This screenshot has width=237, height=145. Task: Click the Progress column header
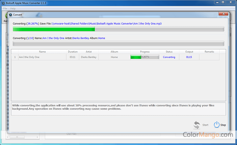click(x=145, y=52)
